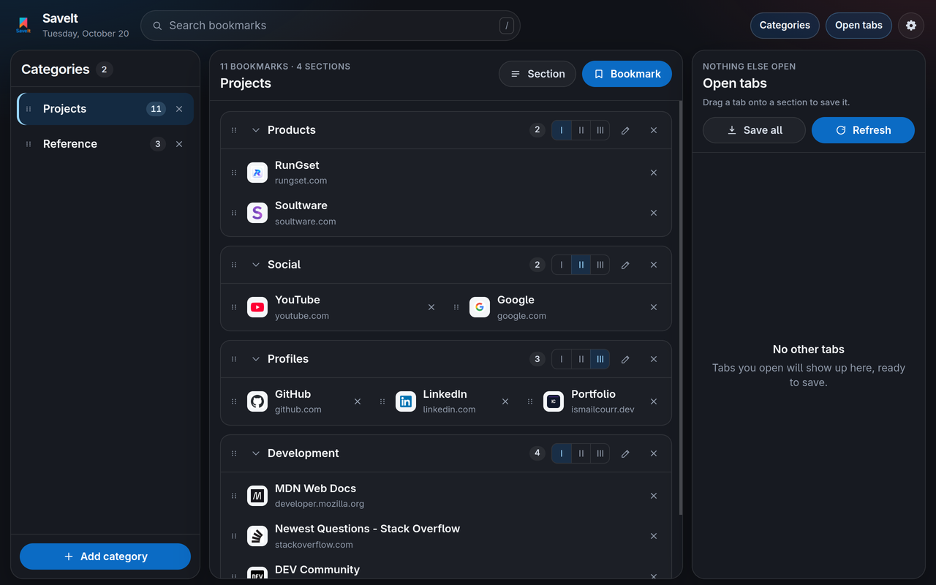Collapse the Development section
Viewport: 936px width, 585px height.
pos(256,453)
